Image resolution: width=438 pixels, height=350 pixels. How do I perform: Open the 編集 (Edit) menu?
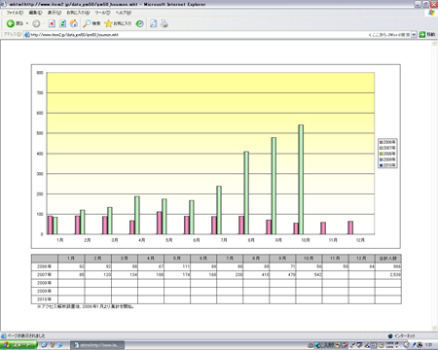tap(35, 13)
